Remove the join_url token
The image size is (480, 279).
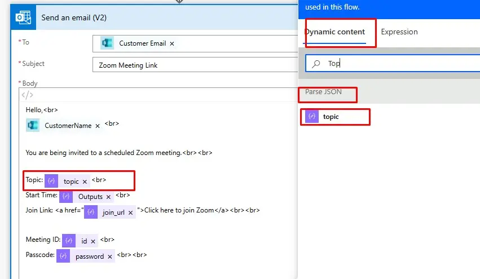tap(130, 212)
